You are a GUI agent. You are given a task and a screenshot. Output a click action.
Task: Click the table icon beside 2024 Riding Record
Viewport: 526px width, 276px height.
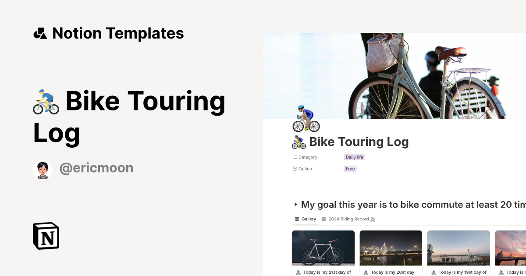click(324, 219)
